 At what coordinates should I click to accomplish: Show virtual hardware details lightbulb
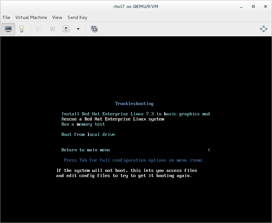coord(21,29)
